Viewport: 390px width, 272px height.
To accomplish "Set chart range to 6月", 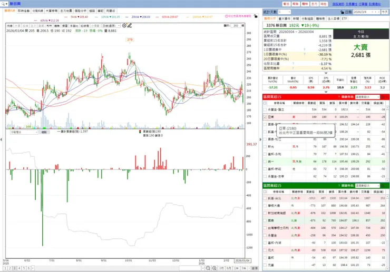I will pyautogui.click(x=229, y=268).
